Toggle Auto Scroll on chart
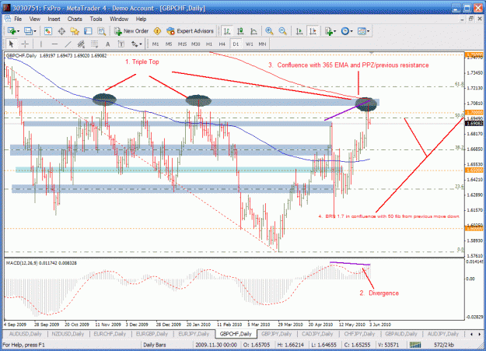 click(x=299, y=31)
